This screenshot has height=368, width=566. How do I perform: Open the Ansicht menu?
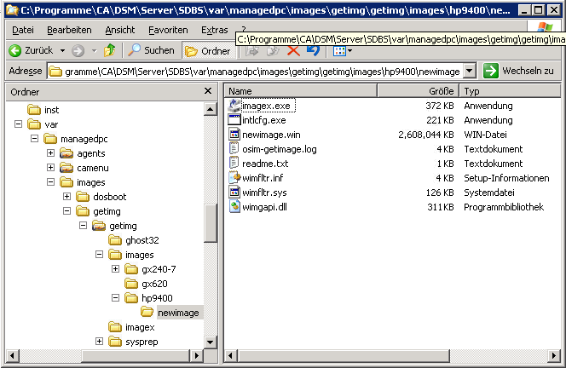pos(120,30)
